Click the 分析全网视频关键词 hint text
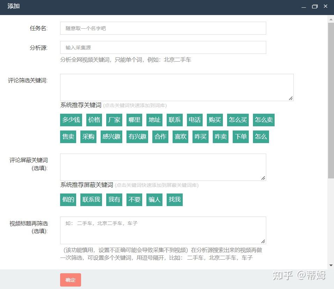Screen dimensions: 334x289 (x=126, y=60)
